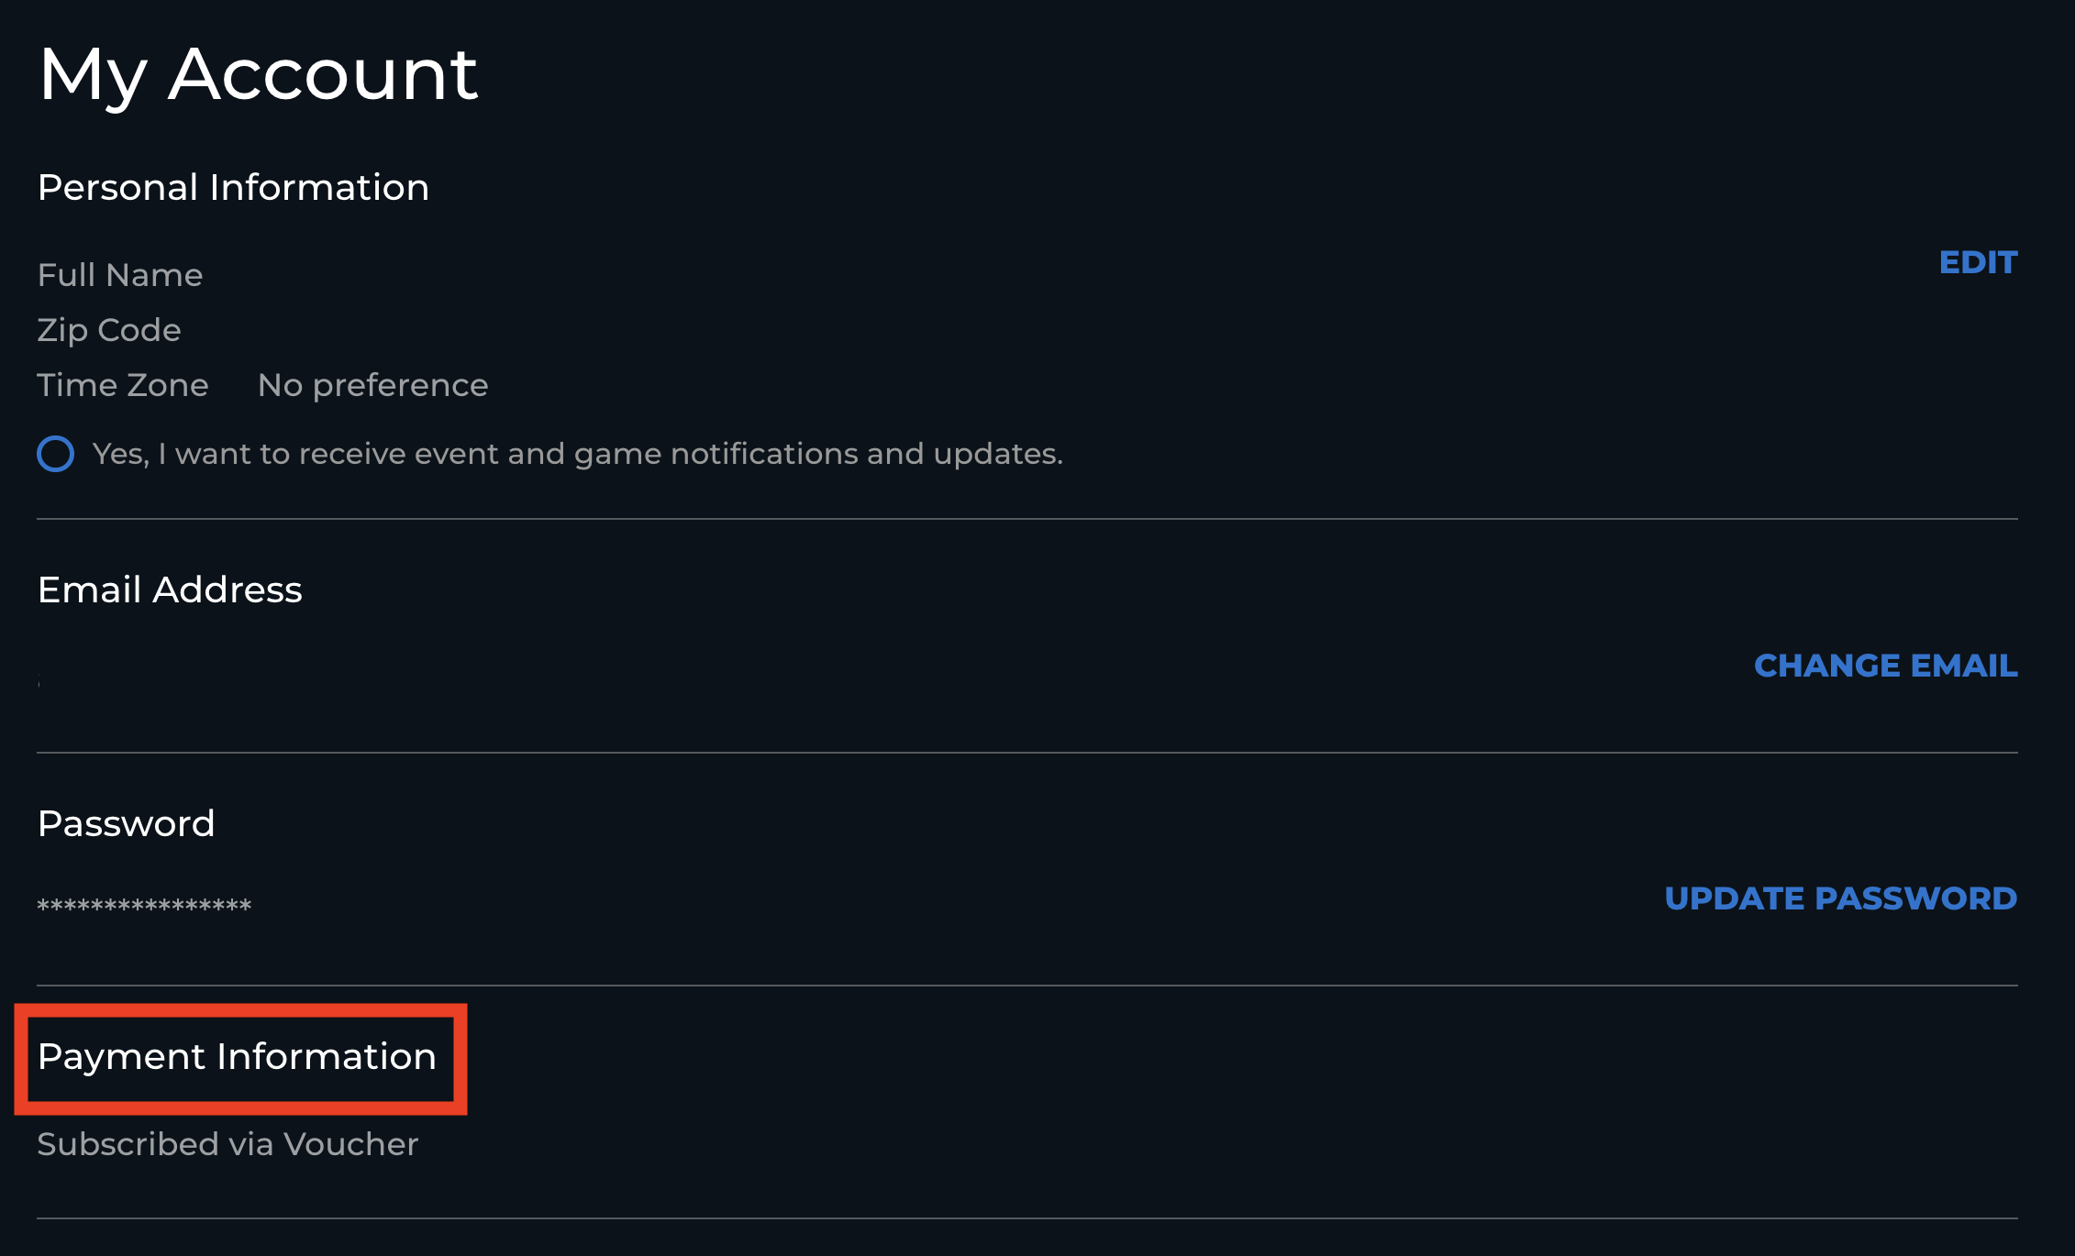Select the Personal Information section heading
This screenshot has height=1256, width=2075.
click(233, 187)
